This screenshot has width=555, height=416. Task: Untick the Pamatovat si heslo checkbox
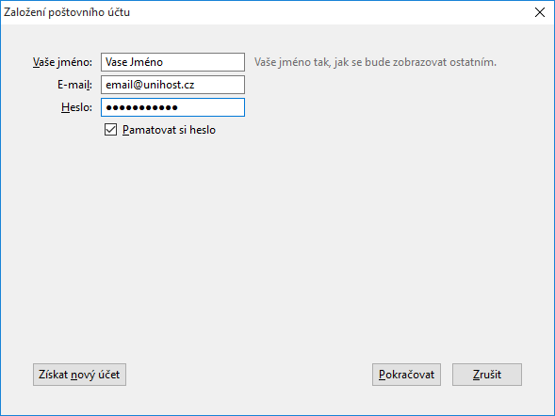(111, 130)
